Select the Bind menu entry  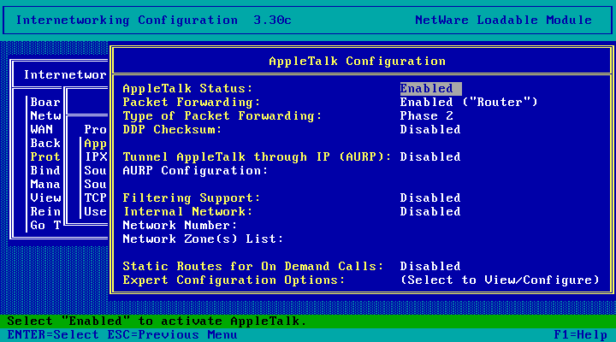coord(45,171)
